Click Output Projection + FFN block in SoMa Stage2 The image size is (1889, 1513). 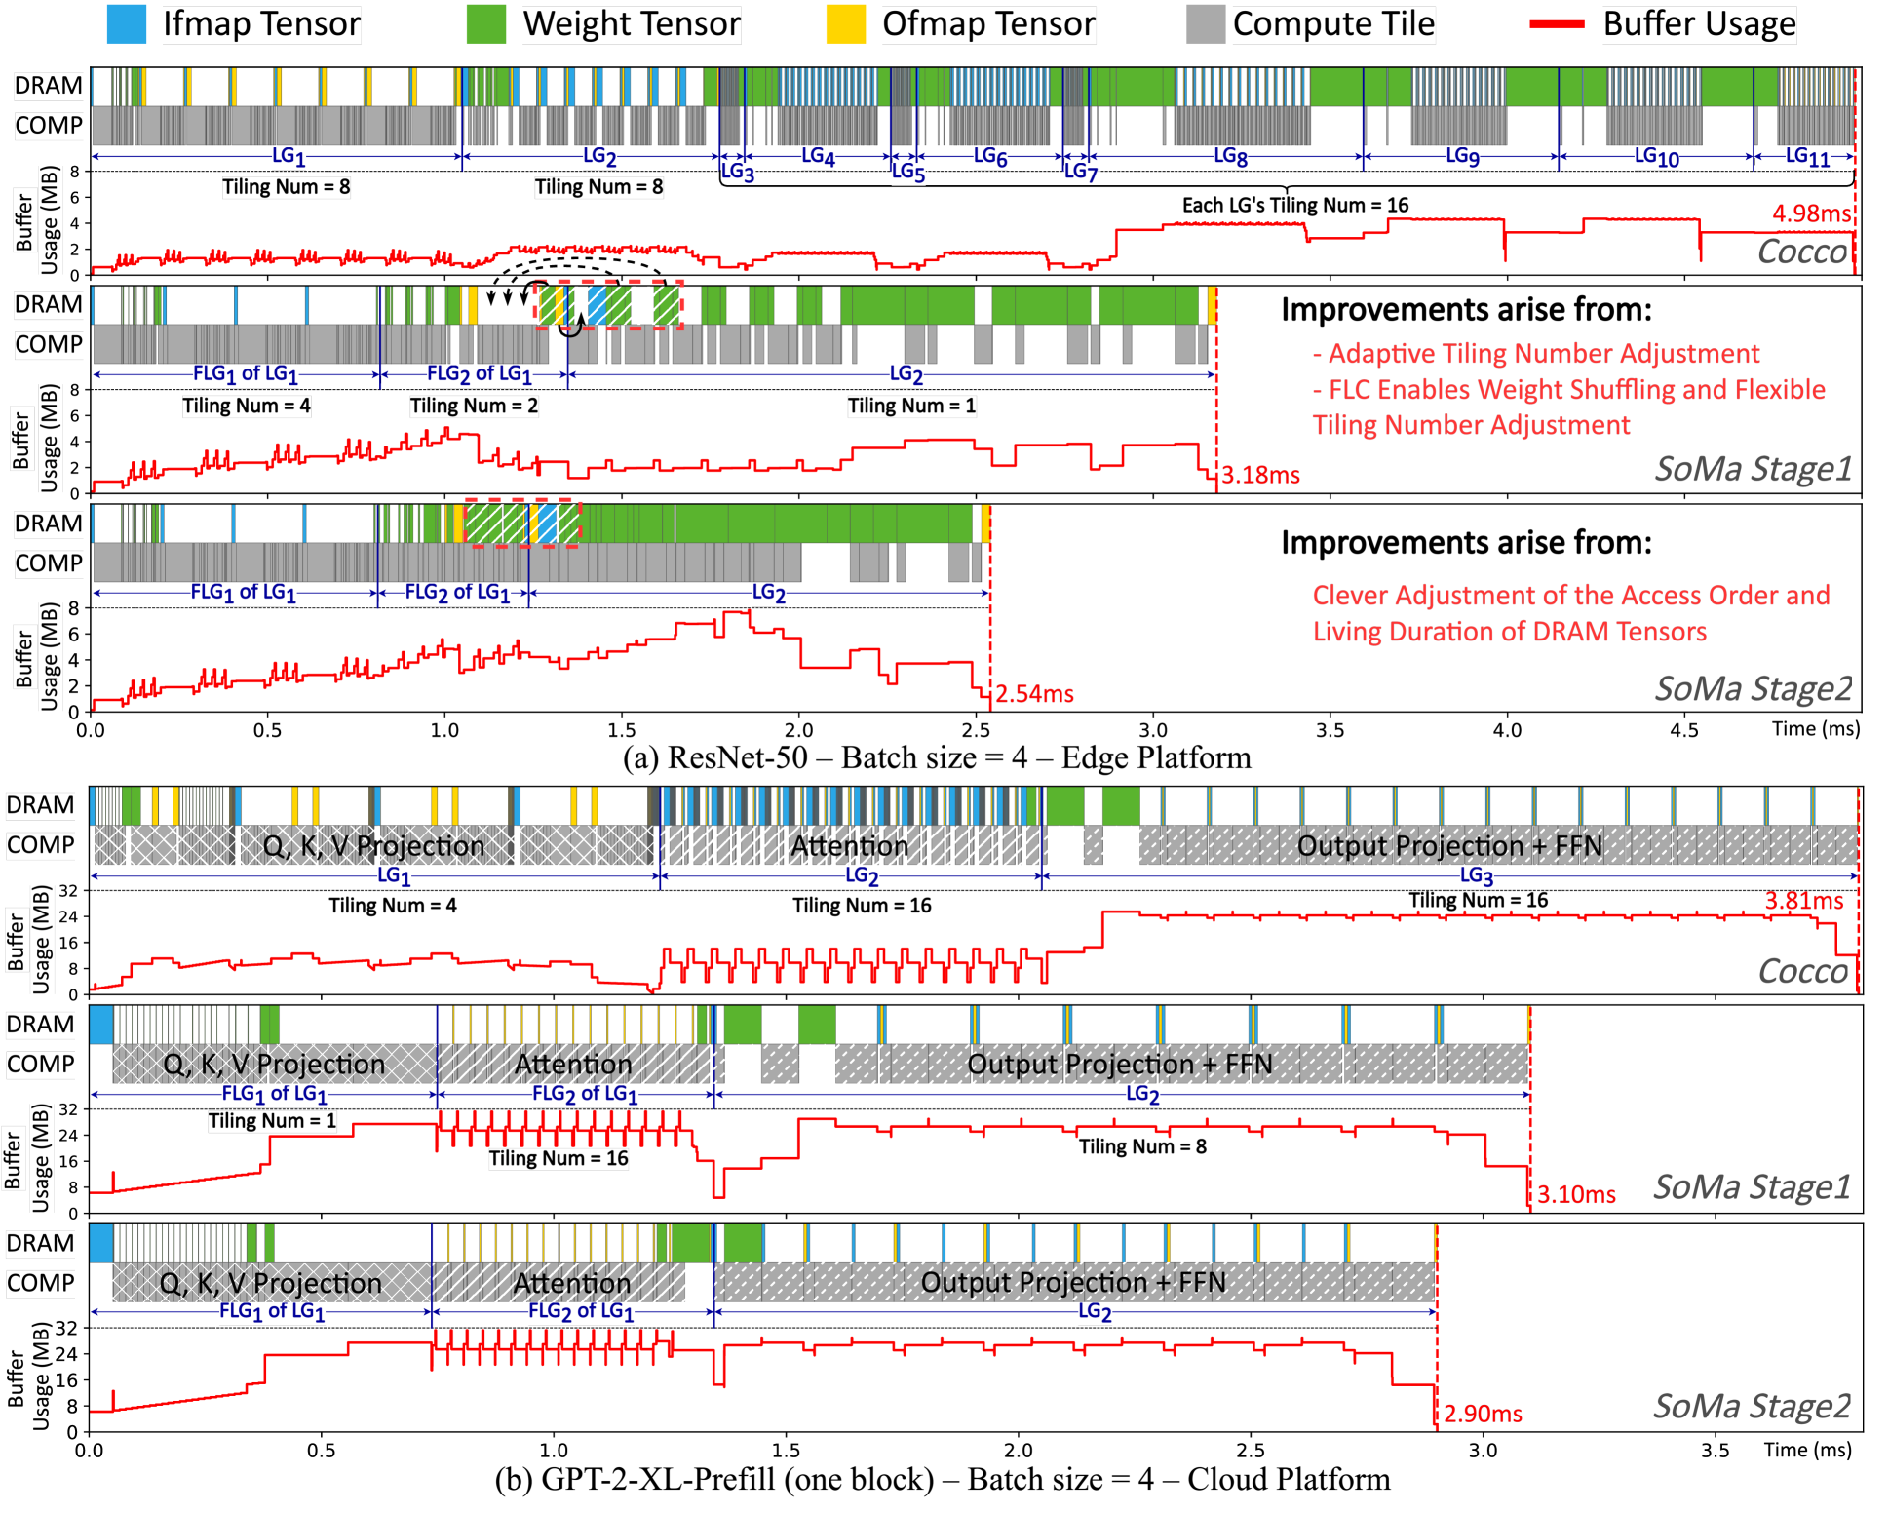1072,1282
